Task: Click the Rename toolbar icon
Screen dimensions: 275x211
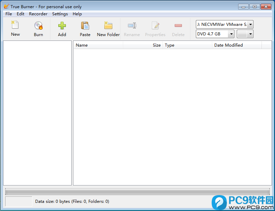Action: tap(132, 26)
